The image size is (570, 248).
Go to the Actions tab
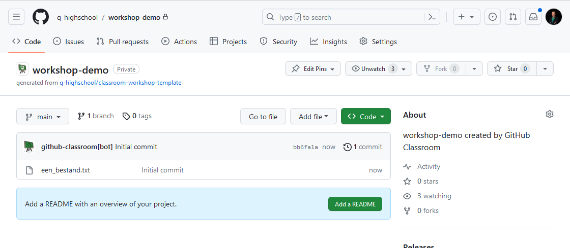[x=179, y=42]
